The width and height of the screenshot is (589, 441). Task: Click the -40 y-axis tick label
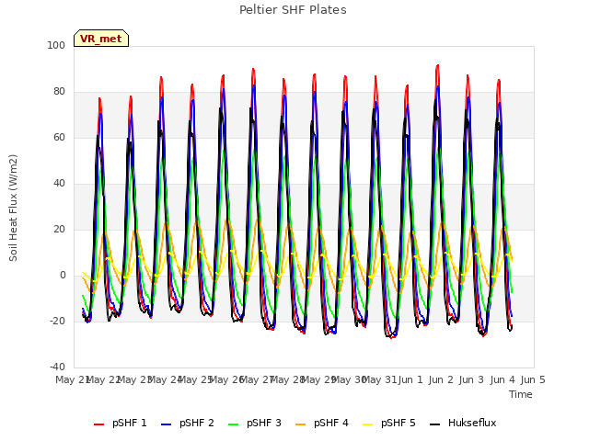57,367
